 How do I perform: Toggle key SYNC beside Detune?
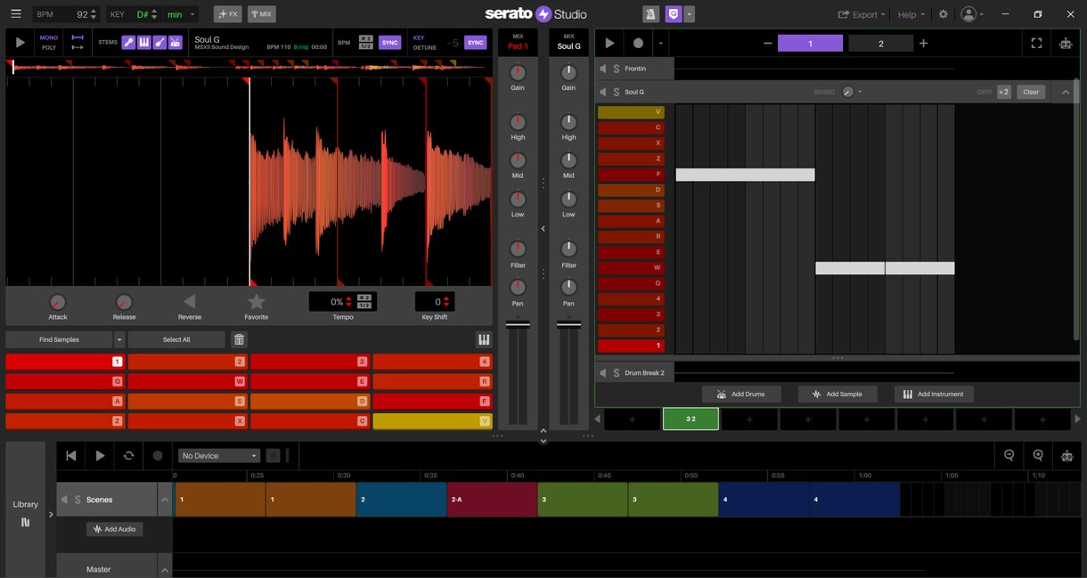point(476,42)
